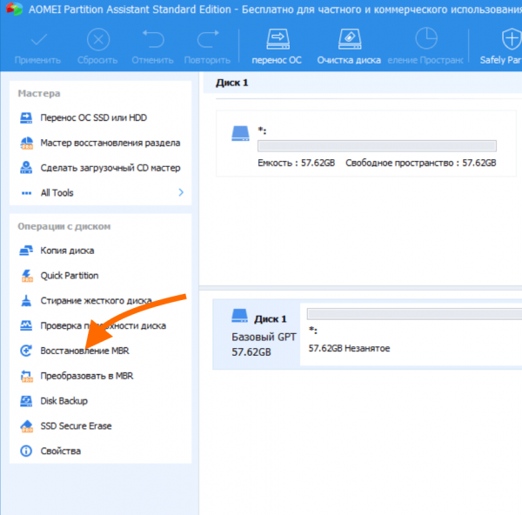Viewport: 522px width, 515px height.
Task: Click the SSD Secure Erase icon
Action: click(27, 426)
